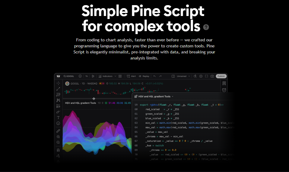Screen dimensions: 289x172
Task: Toggle fullscreen mode icon
Action: click(x=206, y=76)
